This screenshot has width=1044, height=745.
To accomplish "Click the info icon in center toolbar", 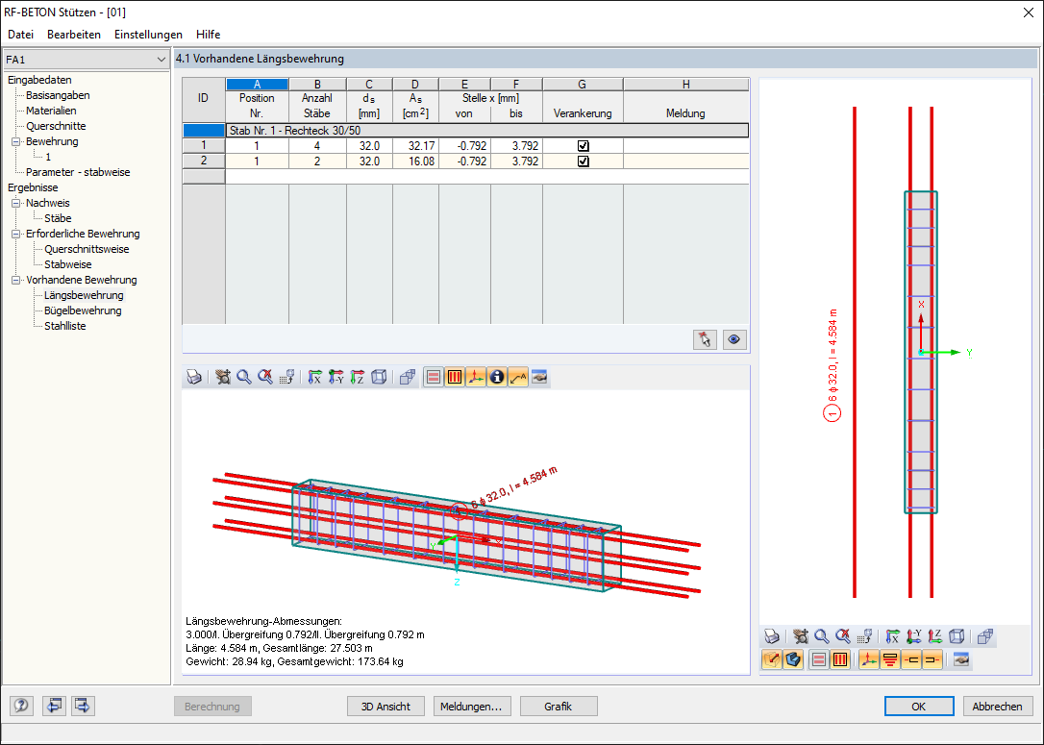I will click(x=497, y=378).
